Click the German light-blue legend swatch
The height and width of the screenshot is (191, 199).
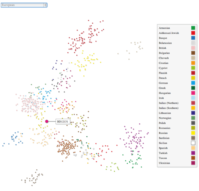(193, 83)
